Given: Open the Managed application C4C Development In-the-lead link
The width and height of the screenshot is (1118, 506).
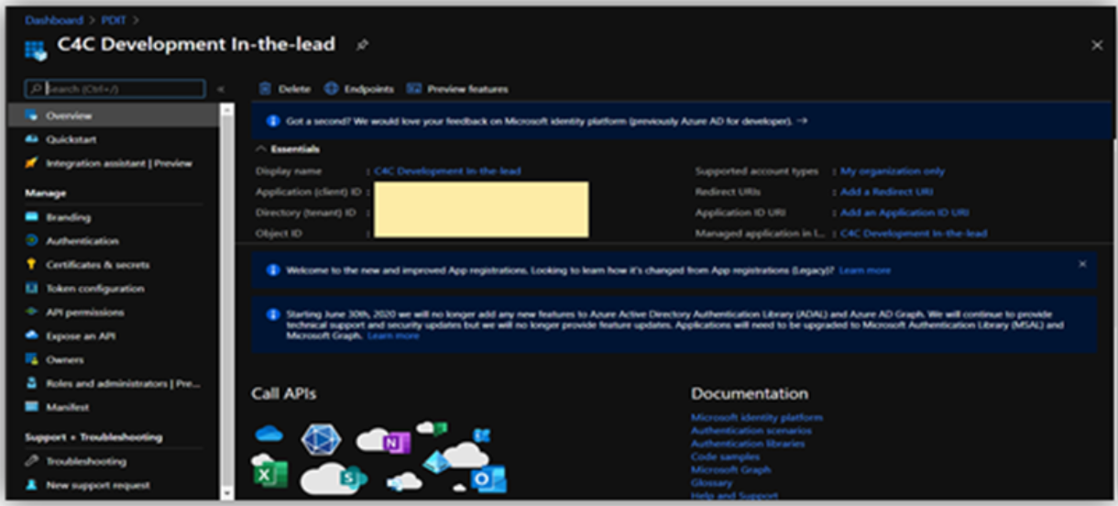Looking at the screenshot, I should pyautogui.click(x=914, y=234).
